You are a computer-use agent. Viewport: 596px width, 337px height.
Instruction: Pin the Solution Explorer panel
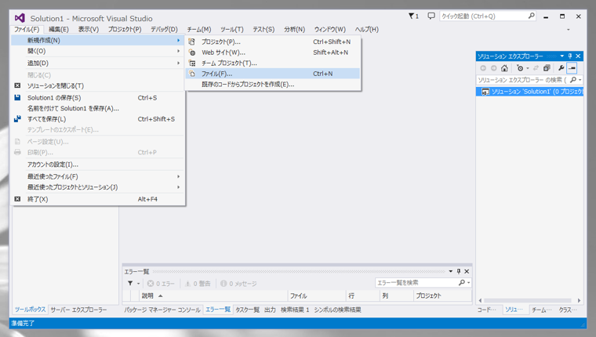570,56
